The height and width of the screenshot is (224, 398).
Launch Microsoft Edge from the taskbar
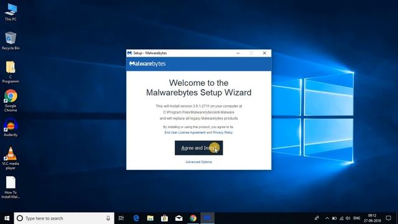(x=136, y=218)
